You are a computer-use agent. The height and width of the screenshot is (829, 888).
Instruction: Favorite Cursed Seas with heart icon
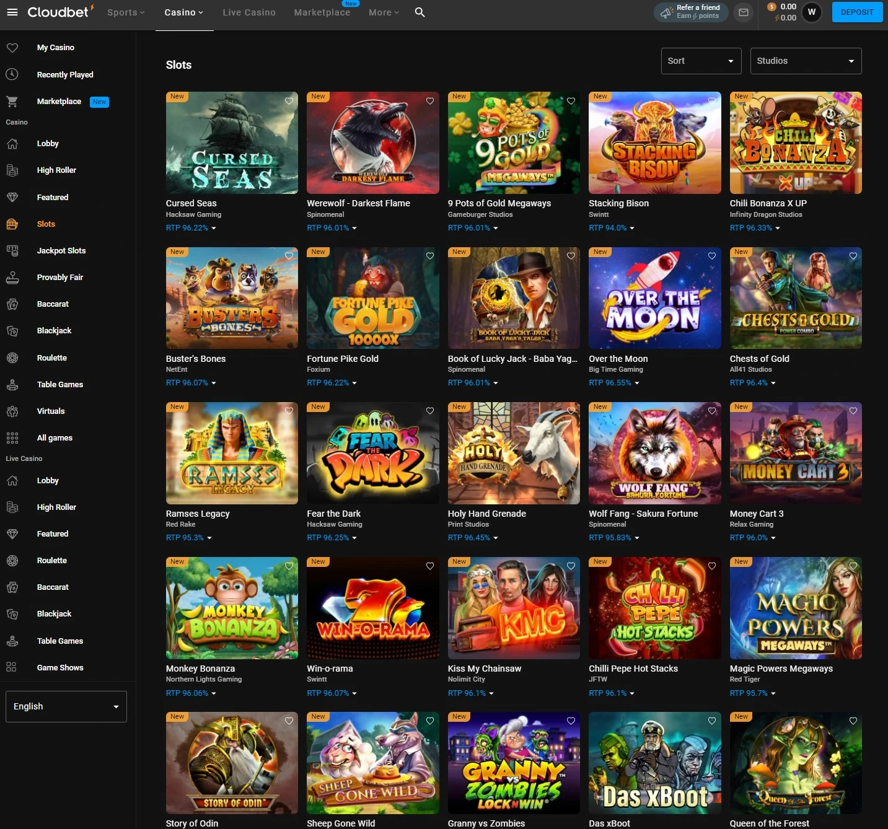[289, 100]
